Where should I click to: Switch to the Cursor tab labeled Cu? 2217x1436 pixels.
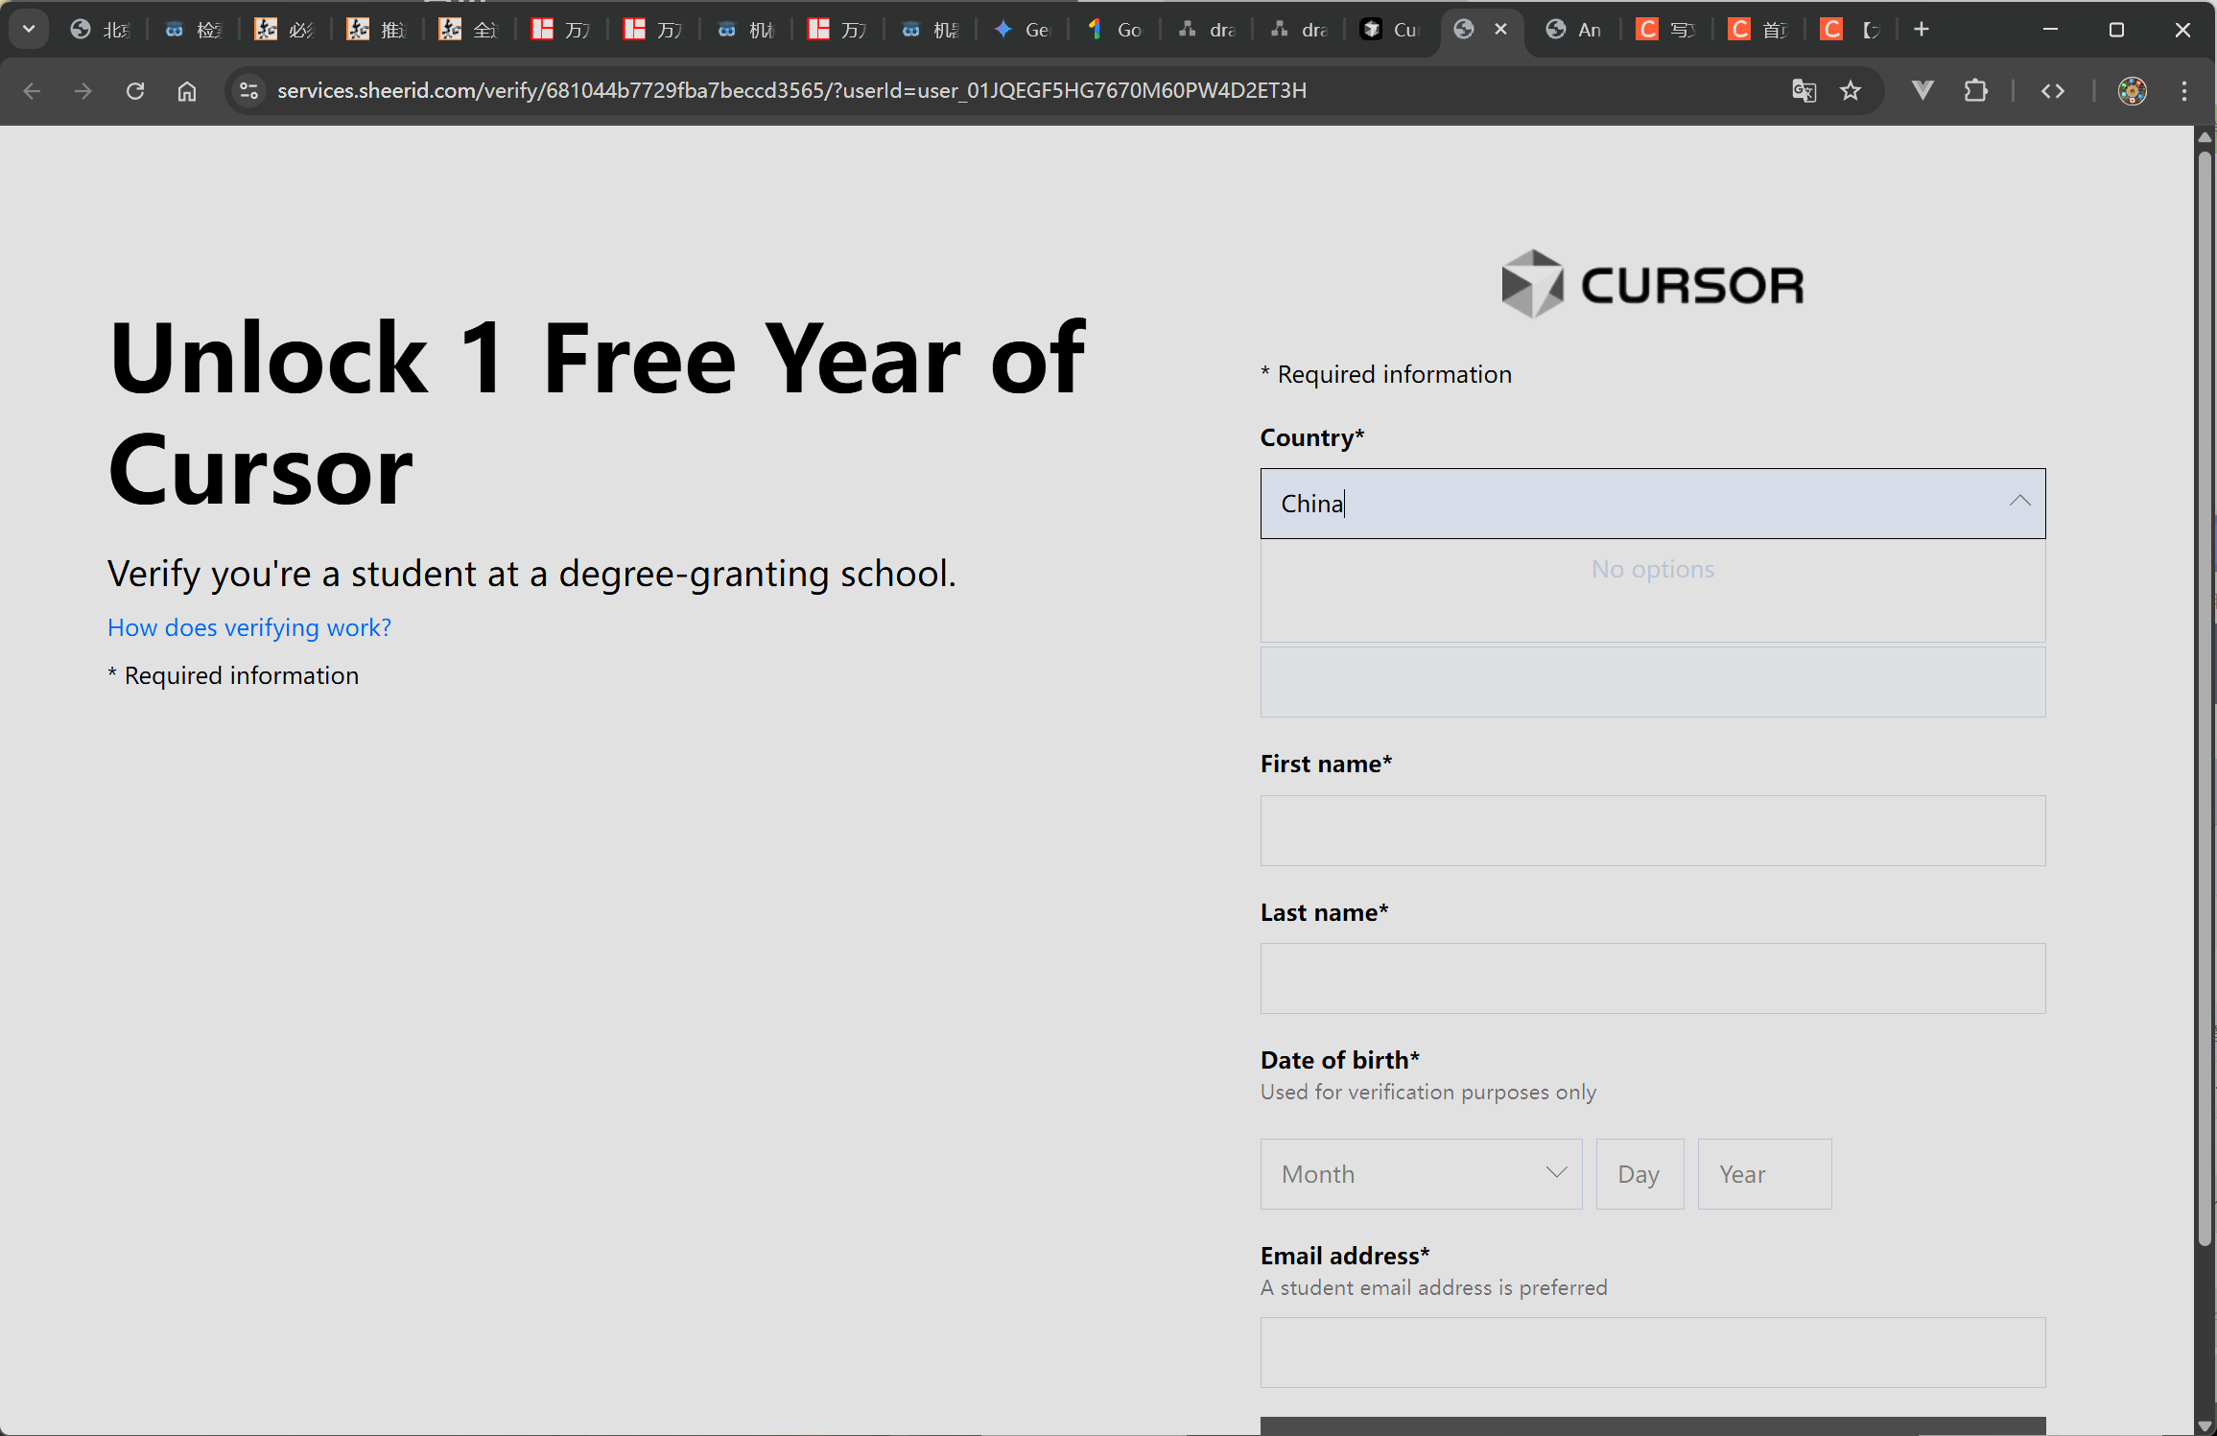click(1390, 30)
